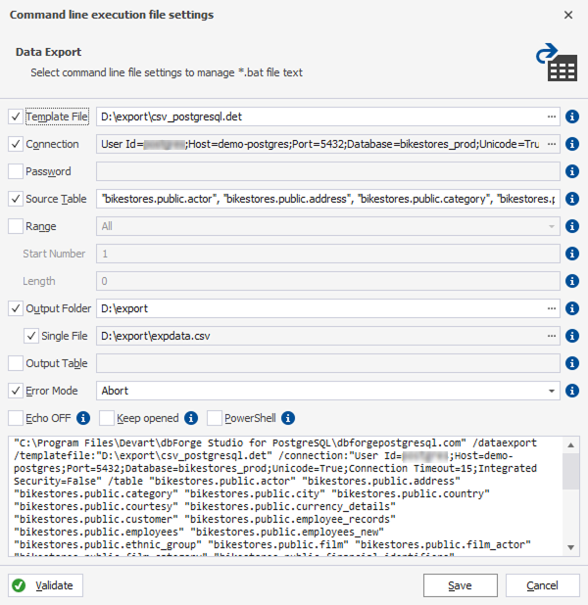Click the Start Number field
Screen dimensions: 588x605
328,254
